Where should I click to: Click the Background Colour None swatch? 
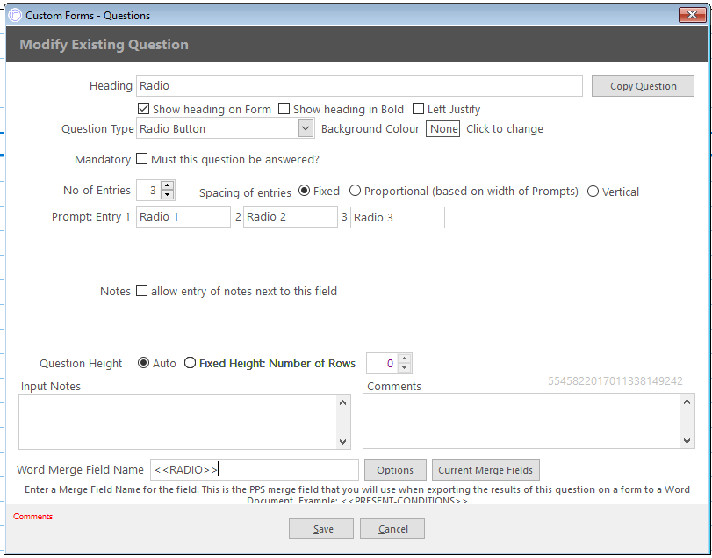click(x=443, y=128)
